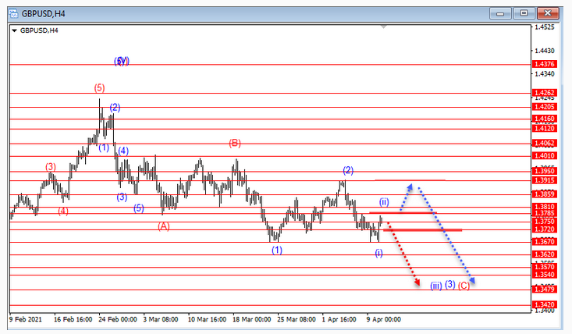Expand the triangle beside the GBPUSD,H4 chart label
Viewport: 572px width, 334px height.
14,30
